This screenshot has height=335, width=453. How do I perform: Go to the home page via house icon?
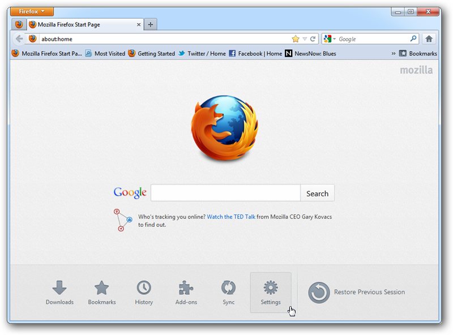(x=429, y=38)
